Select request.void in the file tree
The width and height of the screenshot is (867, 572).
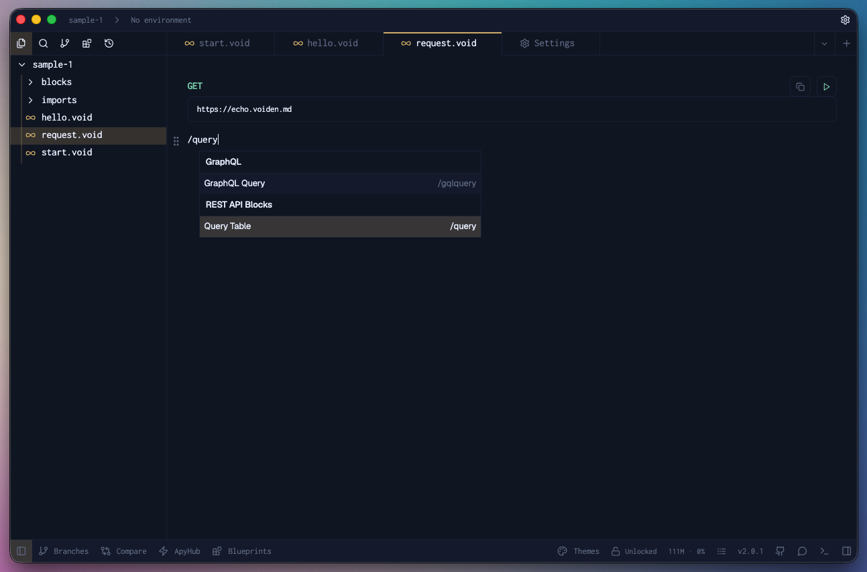(x=89, y=135)
